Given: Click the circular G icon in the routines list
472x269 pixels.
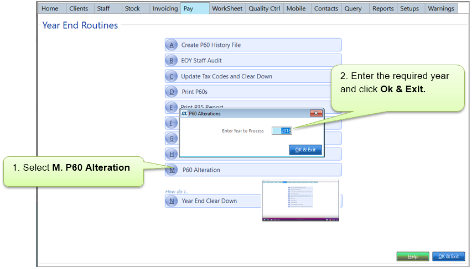Looking at the screenshot, I should [x=172, y=138].
